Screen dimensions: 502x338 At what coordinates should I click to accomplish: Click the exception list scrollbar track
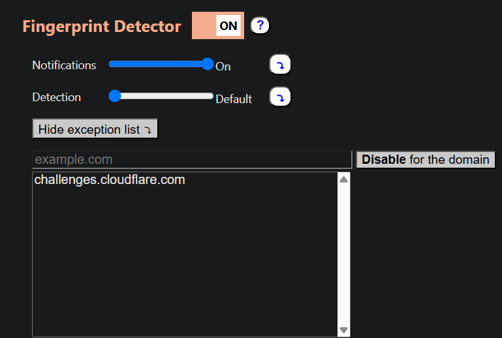[343, 254]
